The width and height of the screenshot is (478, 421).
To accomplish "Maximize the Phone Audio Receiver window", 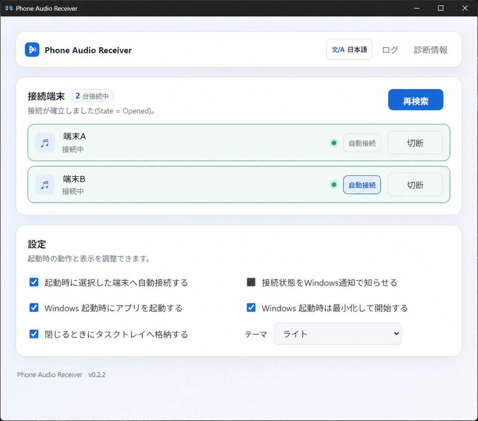I will click(441, 8).
